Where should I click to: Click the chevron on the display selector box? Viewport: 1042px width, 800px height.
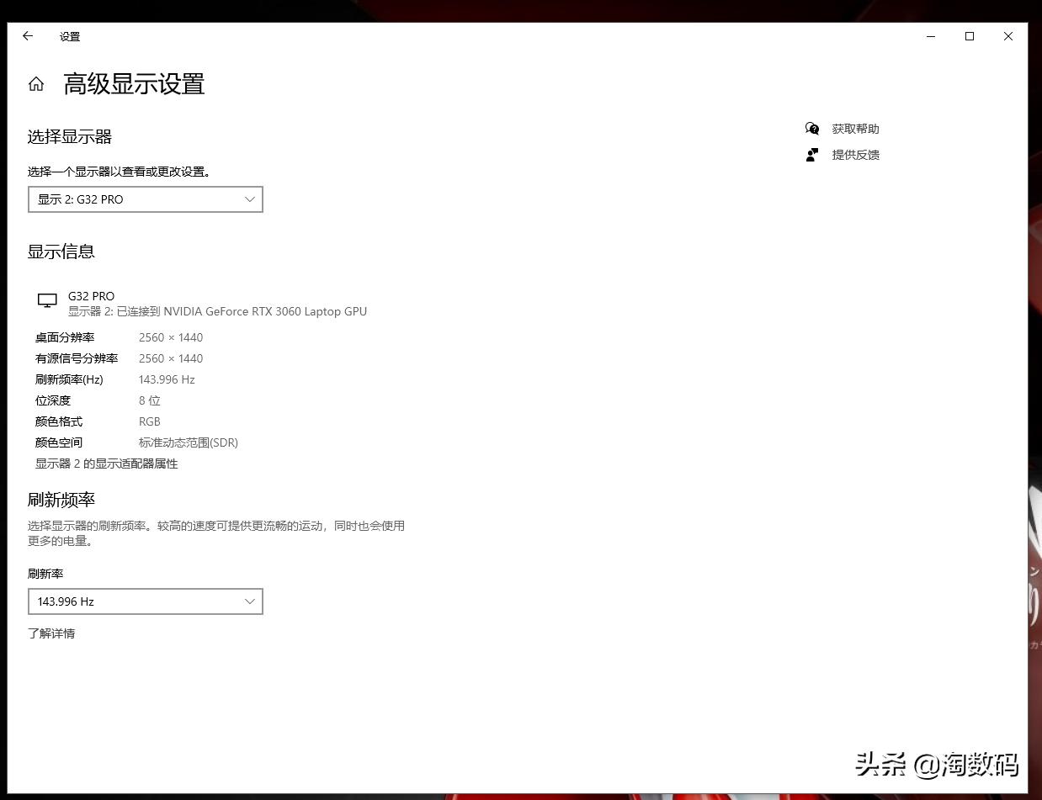coord(249,199)
